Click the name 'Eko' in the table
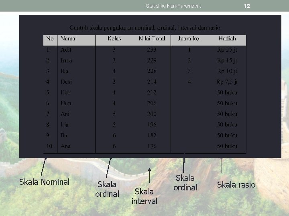289x216 pixels. tap(65, 92)
